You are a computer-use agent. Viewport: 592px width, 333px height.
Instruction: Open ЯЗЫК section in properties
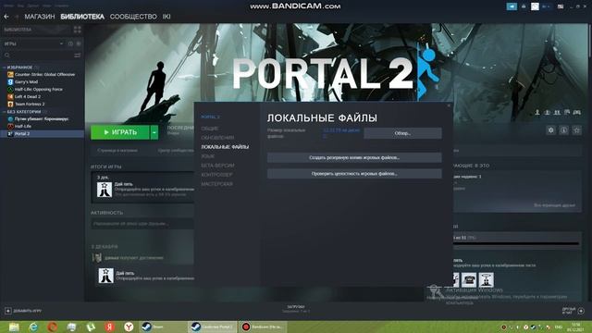coord(207,156)
